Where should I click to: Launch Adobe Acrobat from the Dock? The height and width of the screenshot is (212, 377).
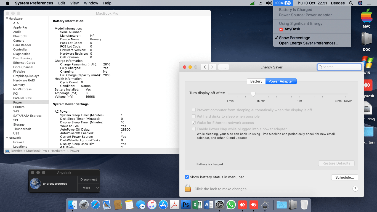175,205
